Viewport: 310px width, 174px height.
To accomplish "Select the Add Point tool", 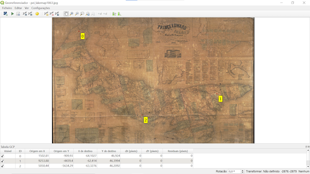I will (46, 14).
